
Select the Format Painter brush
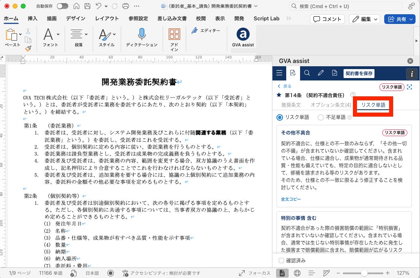pos(28,48)
